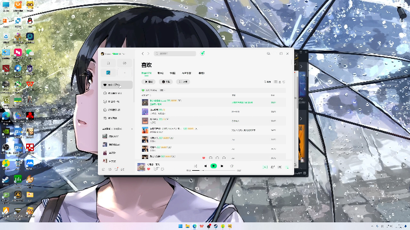The height and width of the screenshot is (230, 410).
Task: Toggle the lyrics display icon
Action: (x=279, y=167)
